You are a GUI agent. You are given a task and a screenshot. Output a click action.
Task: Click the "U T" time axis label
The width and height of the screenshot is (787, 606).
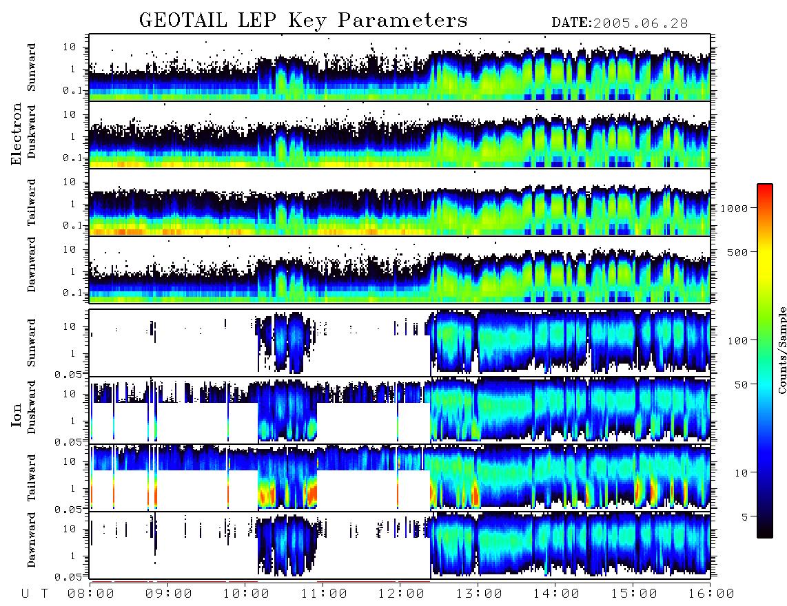coord(35,594)
